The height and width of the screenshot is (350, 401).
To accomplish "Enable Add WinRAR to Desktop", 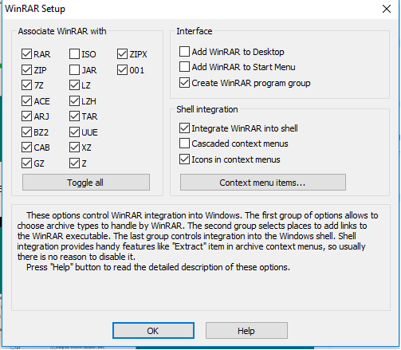I will [x=184, y=52].
